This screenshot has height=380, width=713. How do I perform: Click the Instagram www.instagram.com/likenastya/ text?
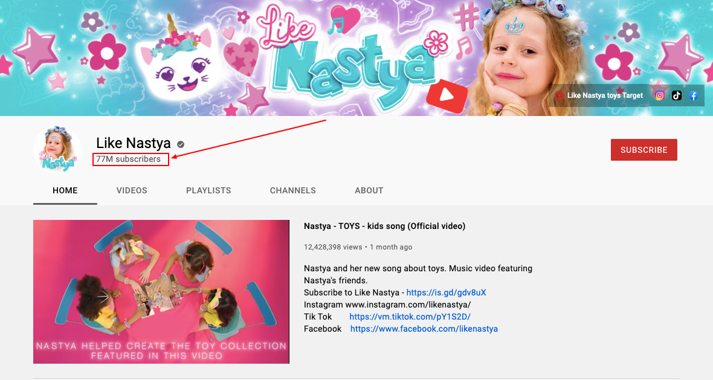[387, 304]
